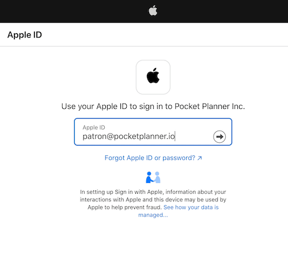Place cursor at end of the email address
Image resolution: width=288 pixels, height=255 pixels.
[x=175, y=136]
